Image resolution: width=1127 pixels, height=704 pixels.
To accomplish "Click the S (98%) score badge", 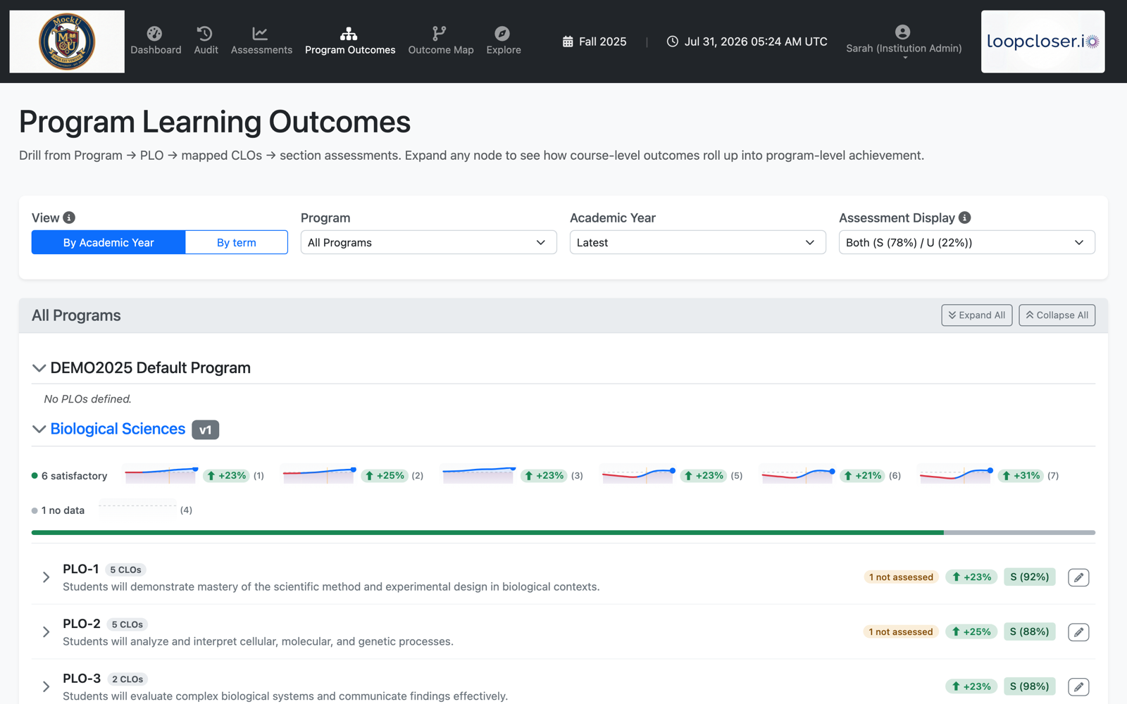I will coord(1029,686).
